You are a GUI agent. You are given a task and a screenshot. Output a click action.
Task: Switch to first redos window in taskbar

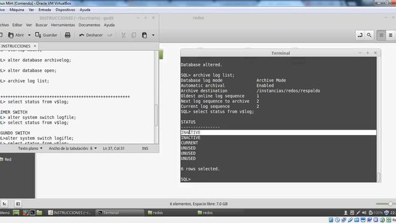coord(170,212)
